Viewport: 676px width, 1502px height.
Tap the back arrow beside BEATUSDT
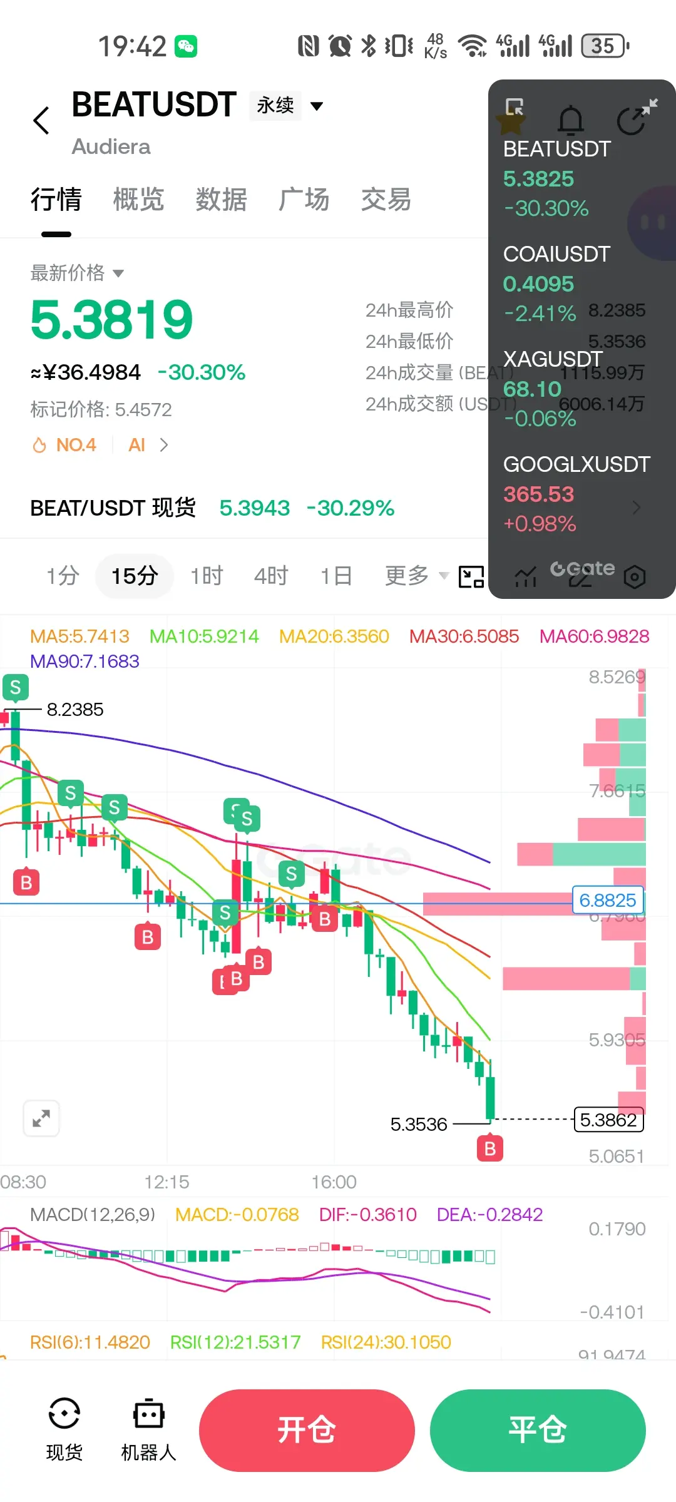point(41,120)
